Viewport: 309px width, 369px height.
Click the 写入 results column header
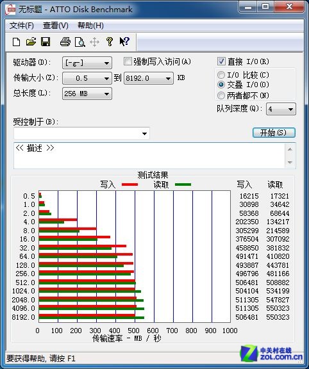click(x=244, y=184)
